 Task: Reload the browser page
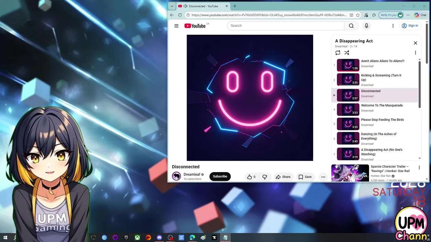[x=180, y=15]
